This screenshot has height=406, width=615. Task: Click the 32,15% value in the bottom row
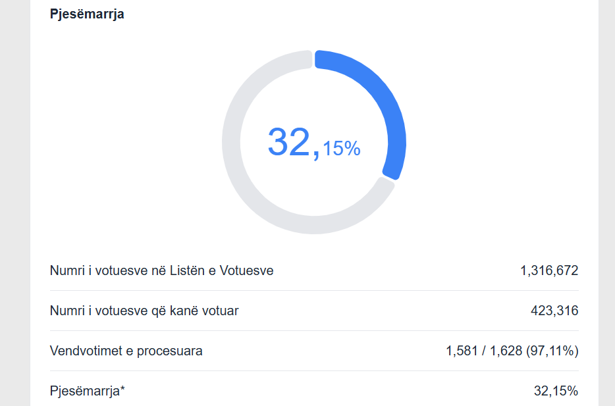point(556,391)
